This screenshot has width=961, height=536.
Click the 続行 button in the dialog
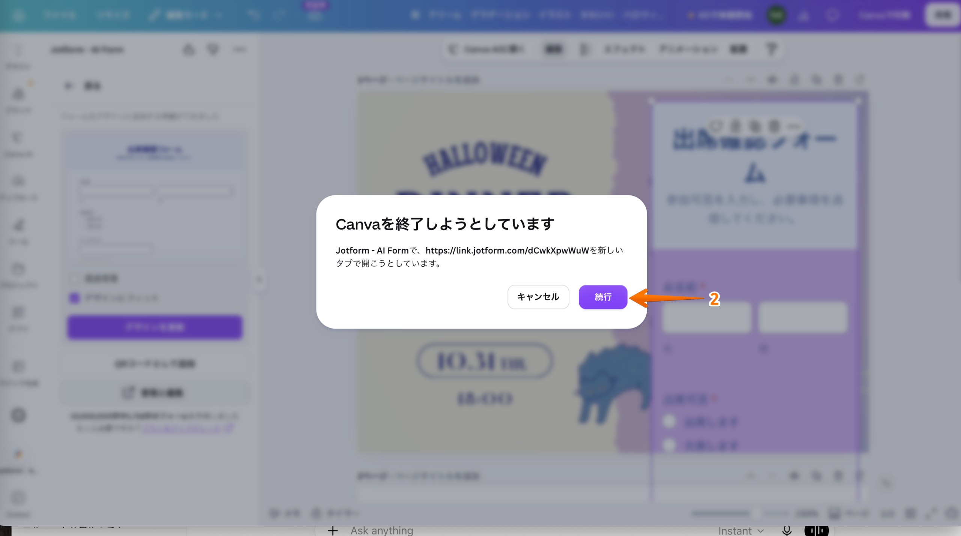click(603, 297)
